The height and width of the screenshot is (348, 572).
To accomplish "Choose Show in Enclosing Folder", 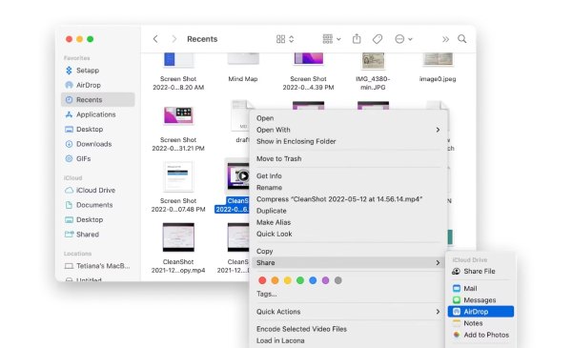I will (348, 141).
